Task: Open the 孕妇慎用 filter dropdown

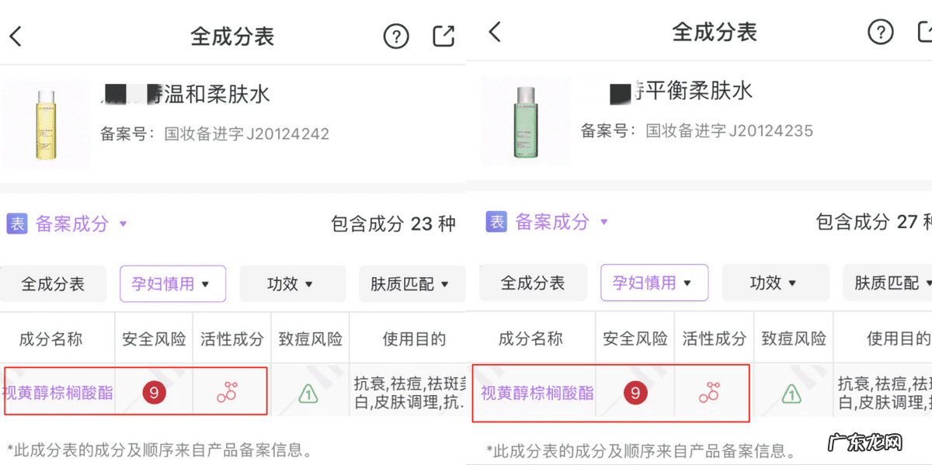Action: pyautogui.click(x=172, y=283)
